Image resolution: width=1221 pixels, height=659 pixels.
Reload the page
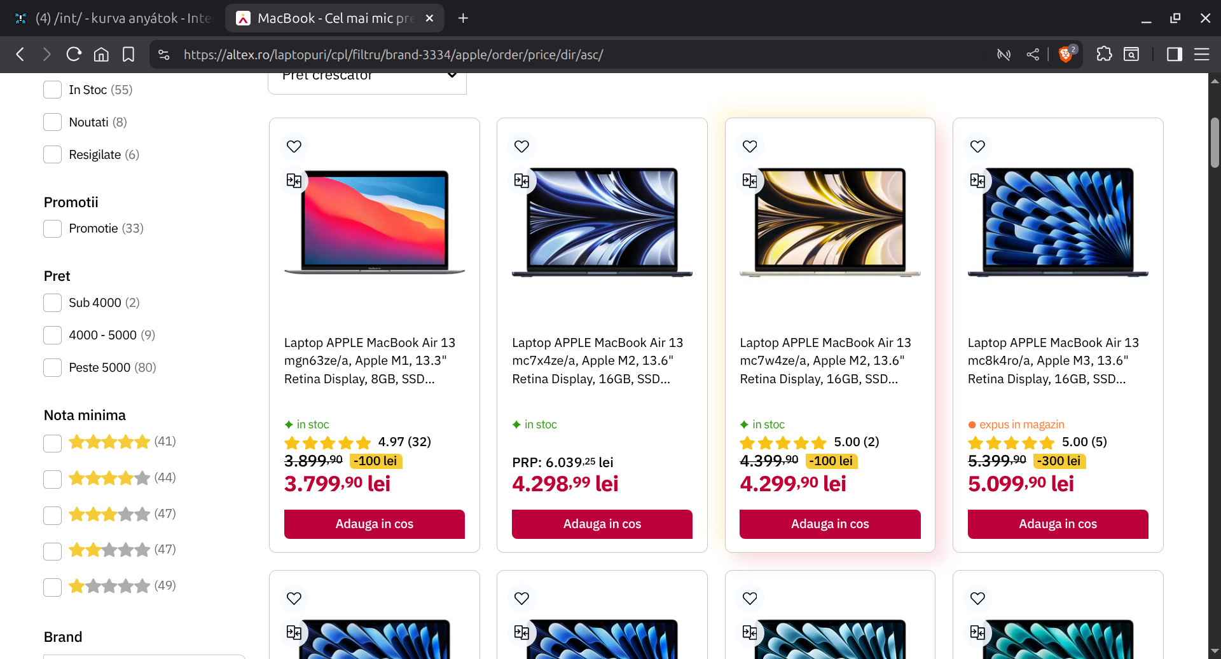coord(74,55)
